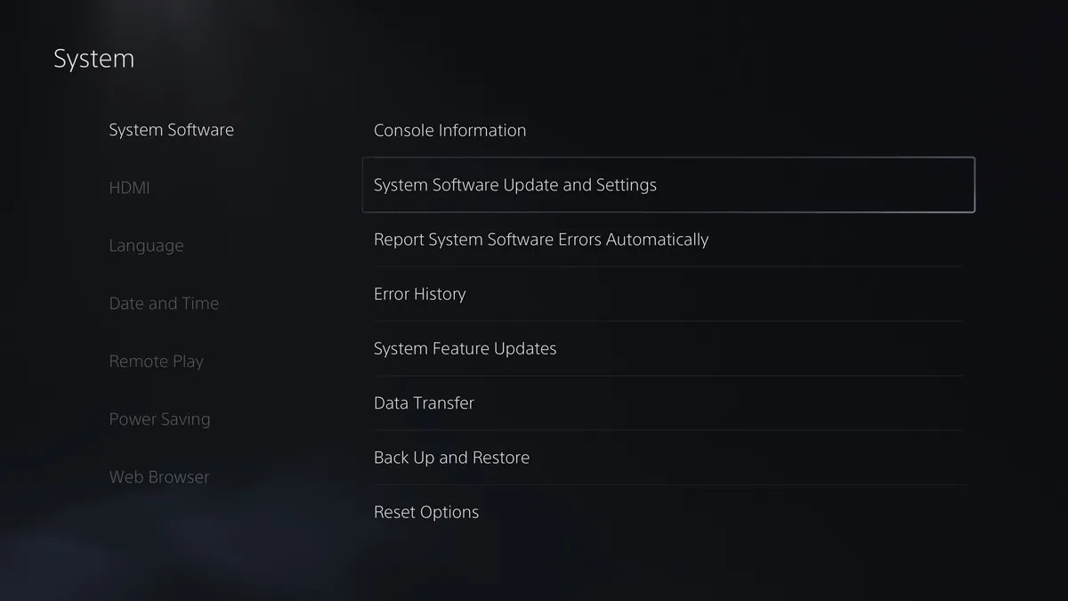
Task: View the Error History
Action: pyautogui.click(x=419, y=294)
